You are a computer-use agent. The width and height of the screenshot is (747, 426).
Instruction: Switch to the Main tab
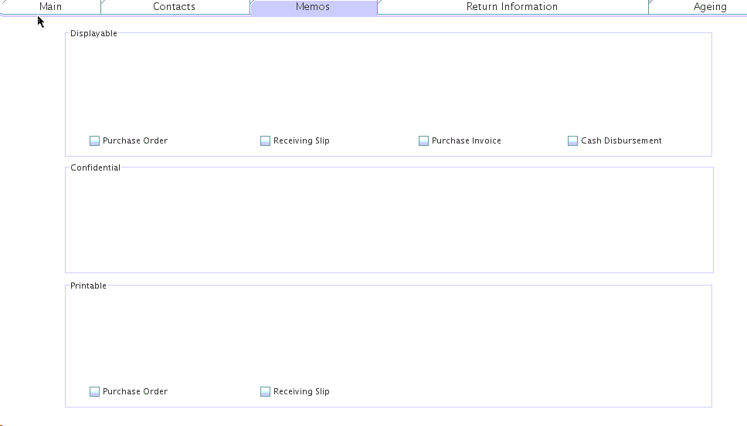click(50, 7)
